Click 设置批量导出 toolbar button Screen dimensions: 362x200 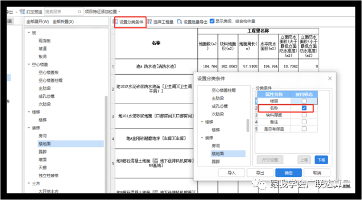point(192,22)
